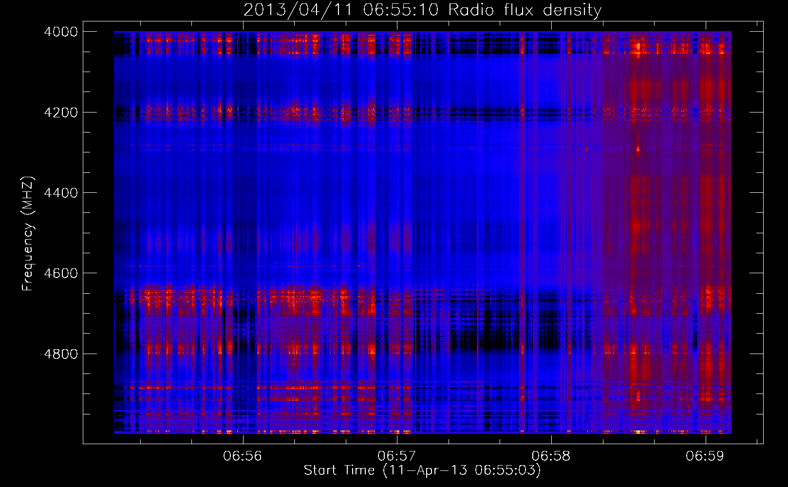The height and width of the screenshot is (487, 788).
Task: Click the 4400 frequency axis label
Action: [x=61, y=193]
